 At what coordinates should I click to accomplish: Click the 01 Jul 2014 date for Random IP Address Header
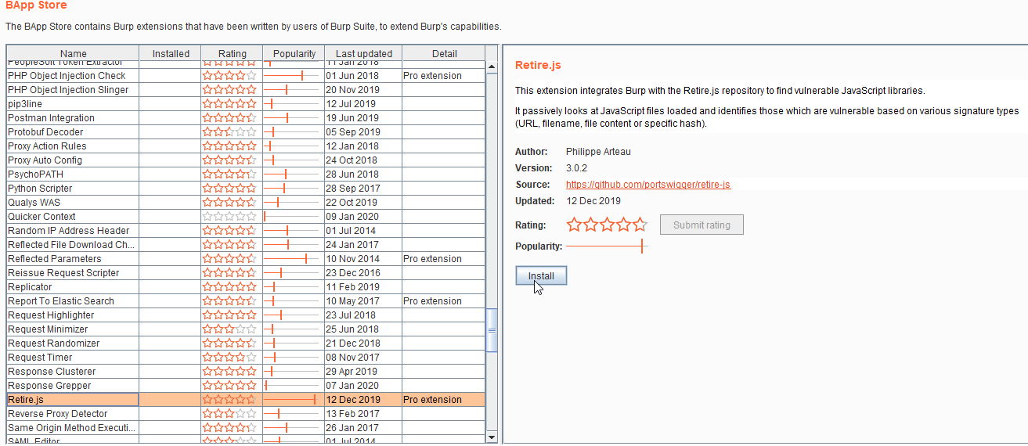coord(351,231)
